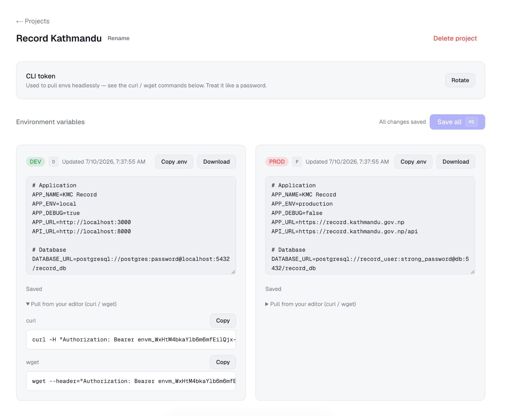Click 'APP_DEBUG=true' in the DEV editor
The width and height of the screenshot is (507, 416).
[x=56, y=213]
